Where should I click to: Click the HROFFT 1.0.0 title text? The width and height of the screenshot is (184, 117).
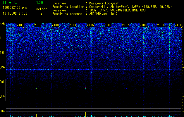tap(23, 2)
